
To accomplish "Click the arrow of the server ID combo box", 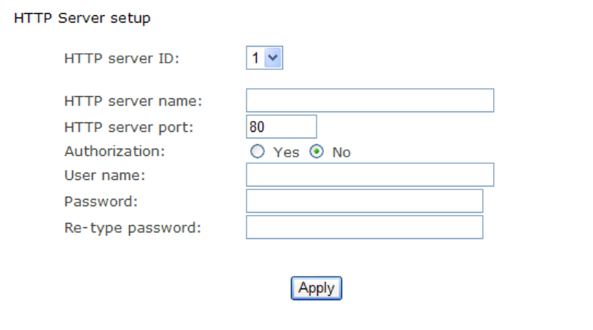I will 274,59.
